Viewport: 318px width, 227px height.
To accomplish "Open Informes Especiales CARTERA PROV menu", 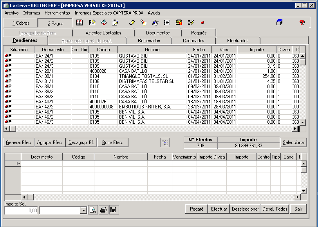I will pos(109,13).
